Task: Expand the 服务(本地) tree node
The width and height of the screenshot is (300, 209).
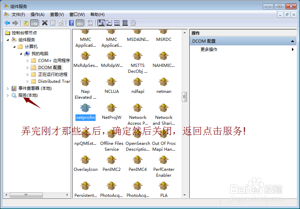Action: [8, 95]
